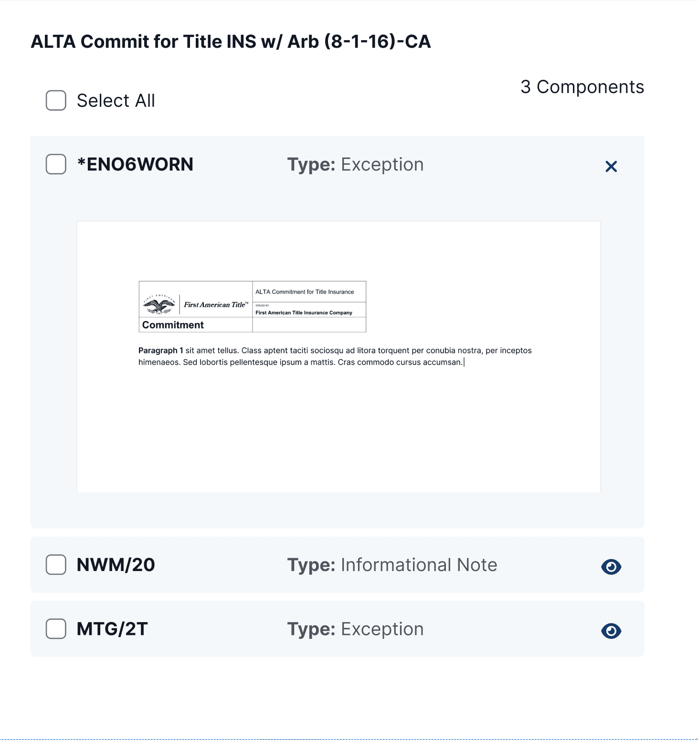Screen dimensions: 698x740
Task: Click the ALTA Commit for Title INS heading
Action: (231, 42)
